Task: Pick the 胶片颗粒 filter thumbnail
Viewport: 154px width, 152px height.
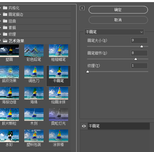Action: tap(9, 115)
